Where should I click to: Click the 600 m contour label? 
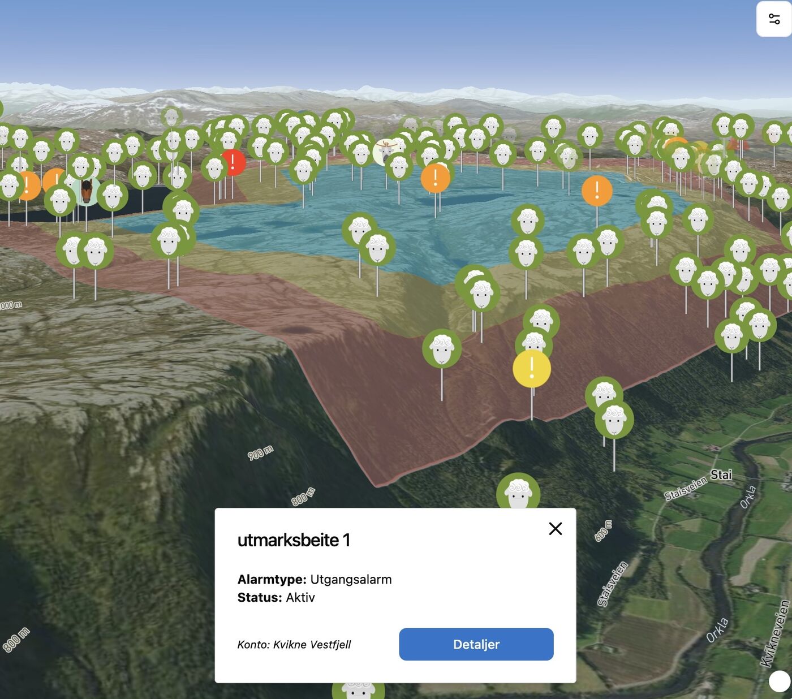tap(603, 531)
